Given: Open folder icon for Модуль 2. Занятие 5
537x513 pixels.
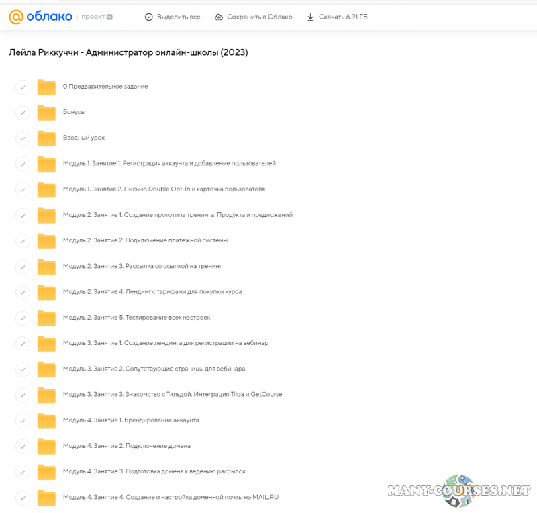Looking at the screenshot, I should tap(46, 318).
